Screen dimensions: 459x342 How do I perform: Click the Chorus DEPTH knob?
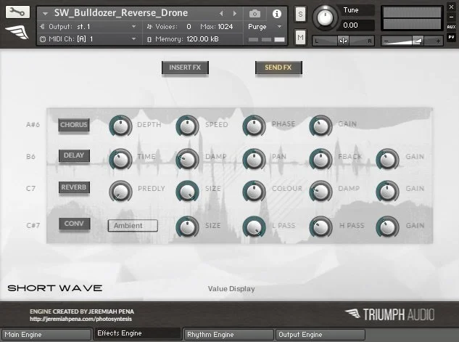[x=120, y=126]
